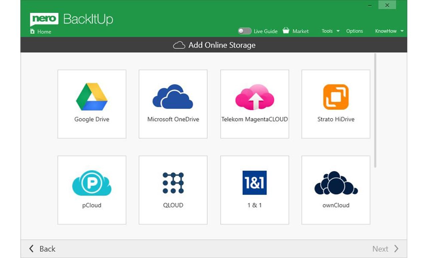Select the Strato HiDrive orange icon

click(336, 97)
